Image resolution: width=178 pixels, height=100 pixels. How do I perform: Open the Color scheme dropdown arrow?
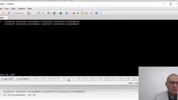(57, 13)
